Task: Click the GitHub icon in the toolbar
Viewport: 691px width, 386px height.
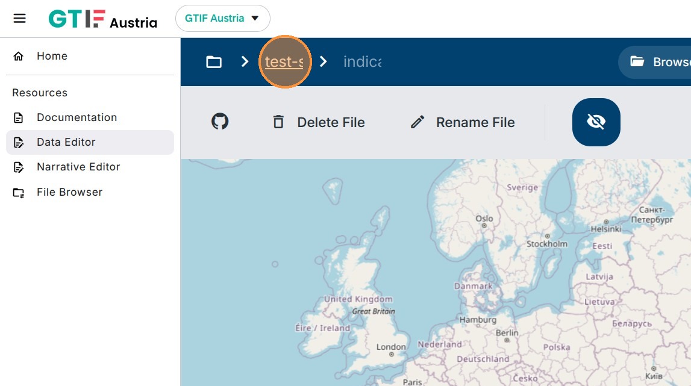Action: point(220,122)
